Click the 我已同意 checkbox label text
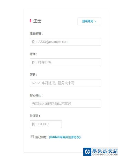 (41, 137)
